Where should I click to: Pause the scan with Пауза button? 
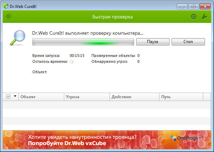click(153, 42)
